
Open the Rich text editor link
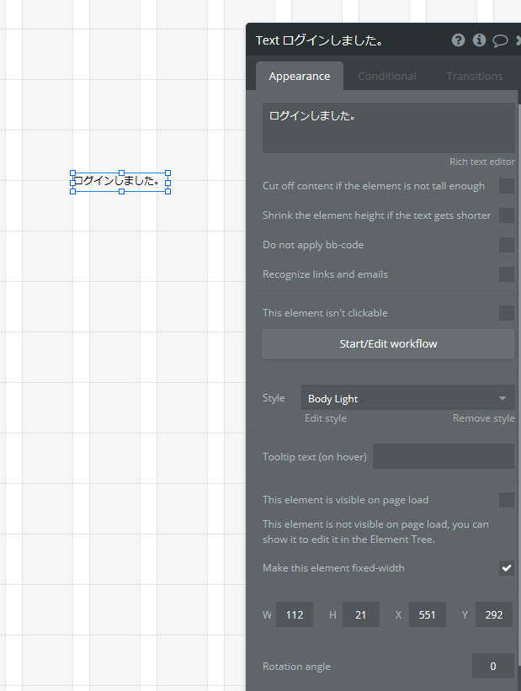coord(481,162)
